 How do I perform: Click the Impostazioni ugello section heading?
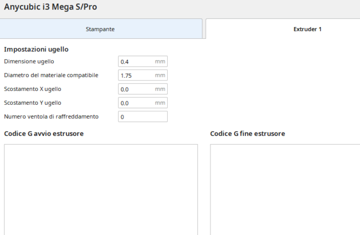[36, 49]
